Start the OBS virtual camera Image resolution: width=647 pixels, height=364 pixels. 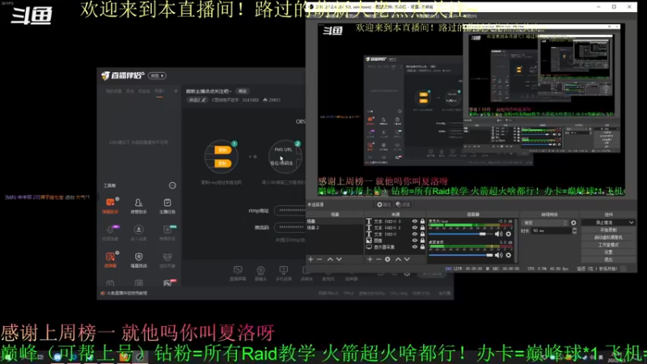pos(608,237)
